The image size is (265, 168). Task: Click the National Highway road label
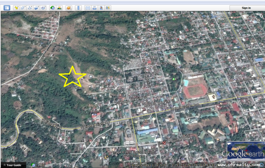tap(95, 125)
